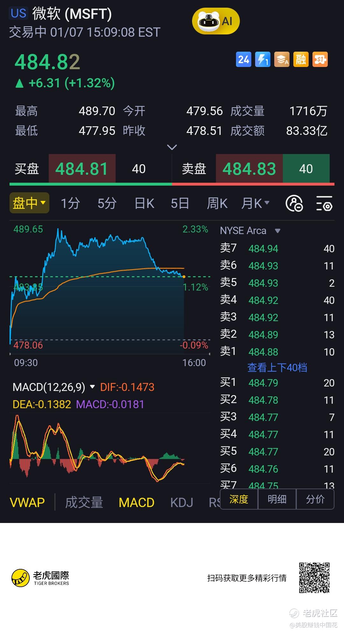Select 买2 row price 484.78
This screenshot has width=344, height=633.
[277, 400]
